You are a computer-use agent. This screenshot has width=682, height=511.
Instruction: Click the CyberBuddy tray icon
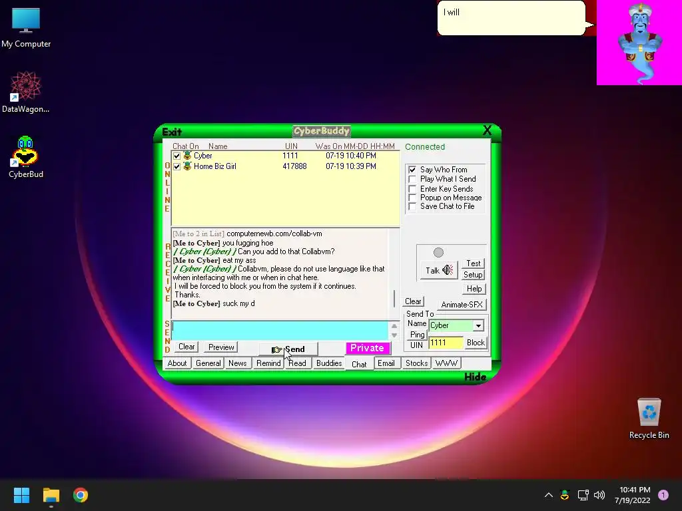(x=565, y=495)
